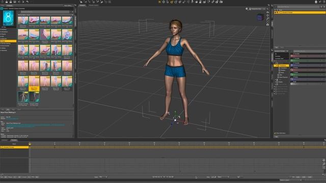This screenshot has width=326, height=183.
Task: Adjust the blue Z Translate slider
Action: pyautogui.click(x=308, y=66)
